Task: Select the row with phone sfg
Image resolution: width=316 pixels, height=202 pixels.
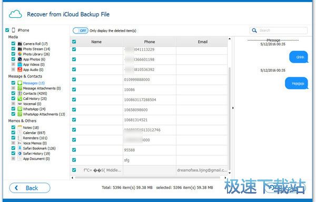Action: [149, 160]
